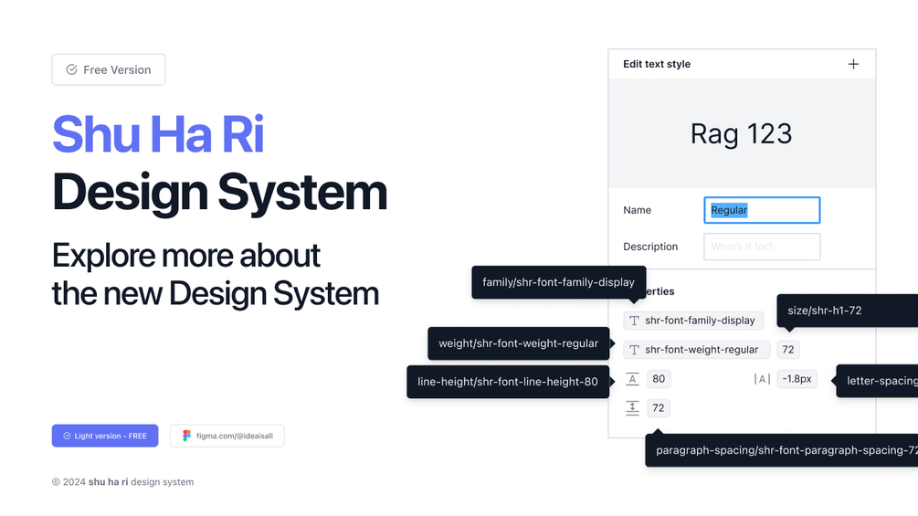The height and width of the screenshot is (516, 918).
Task: Select the Name input field containing Regular
Action: (762, 210)
